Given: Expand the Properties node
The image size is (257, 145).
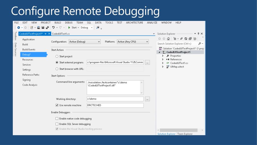Looking at the screenshot, I should [x=163, y=56].
